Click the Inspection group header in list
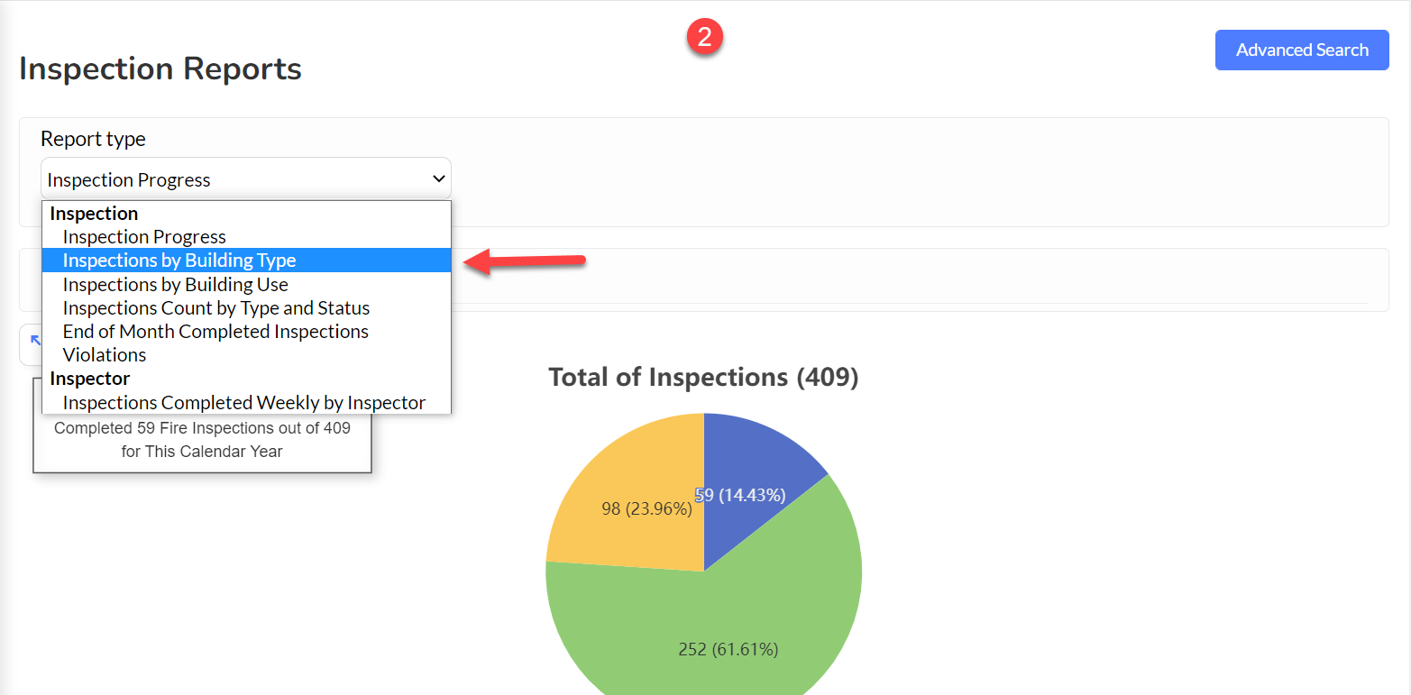This screenshot has height=695, width=1411. (x=94, y=214)
